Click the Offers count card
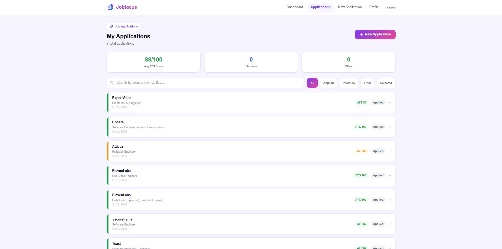This screenshot has width=502, height=249. tap(349, 62)
